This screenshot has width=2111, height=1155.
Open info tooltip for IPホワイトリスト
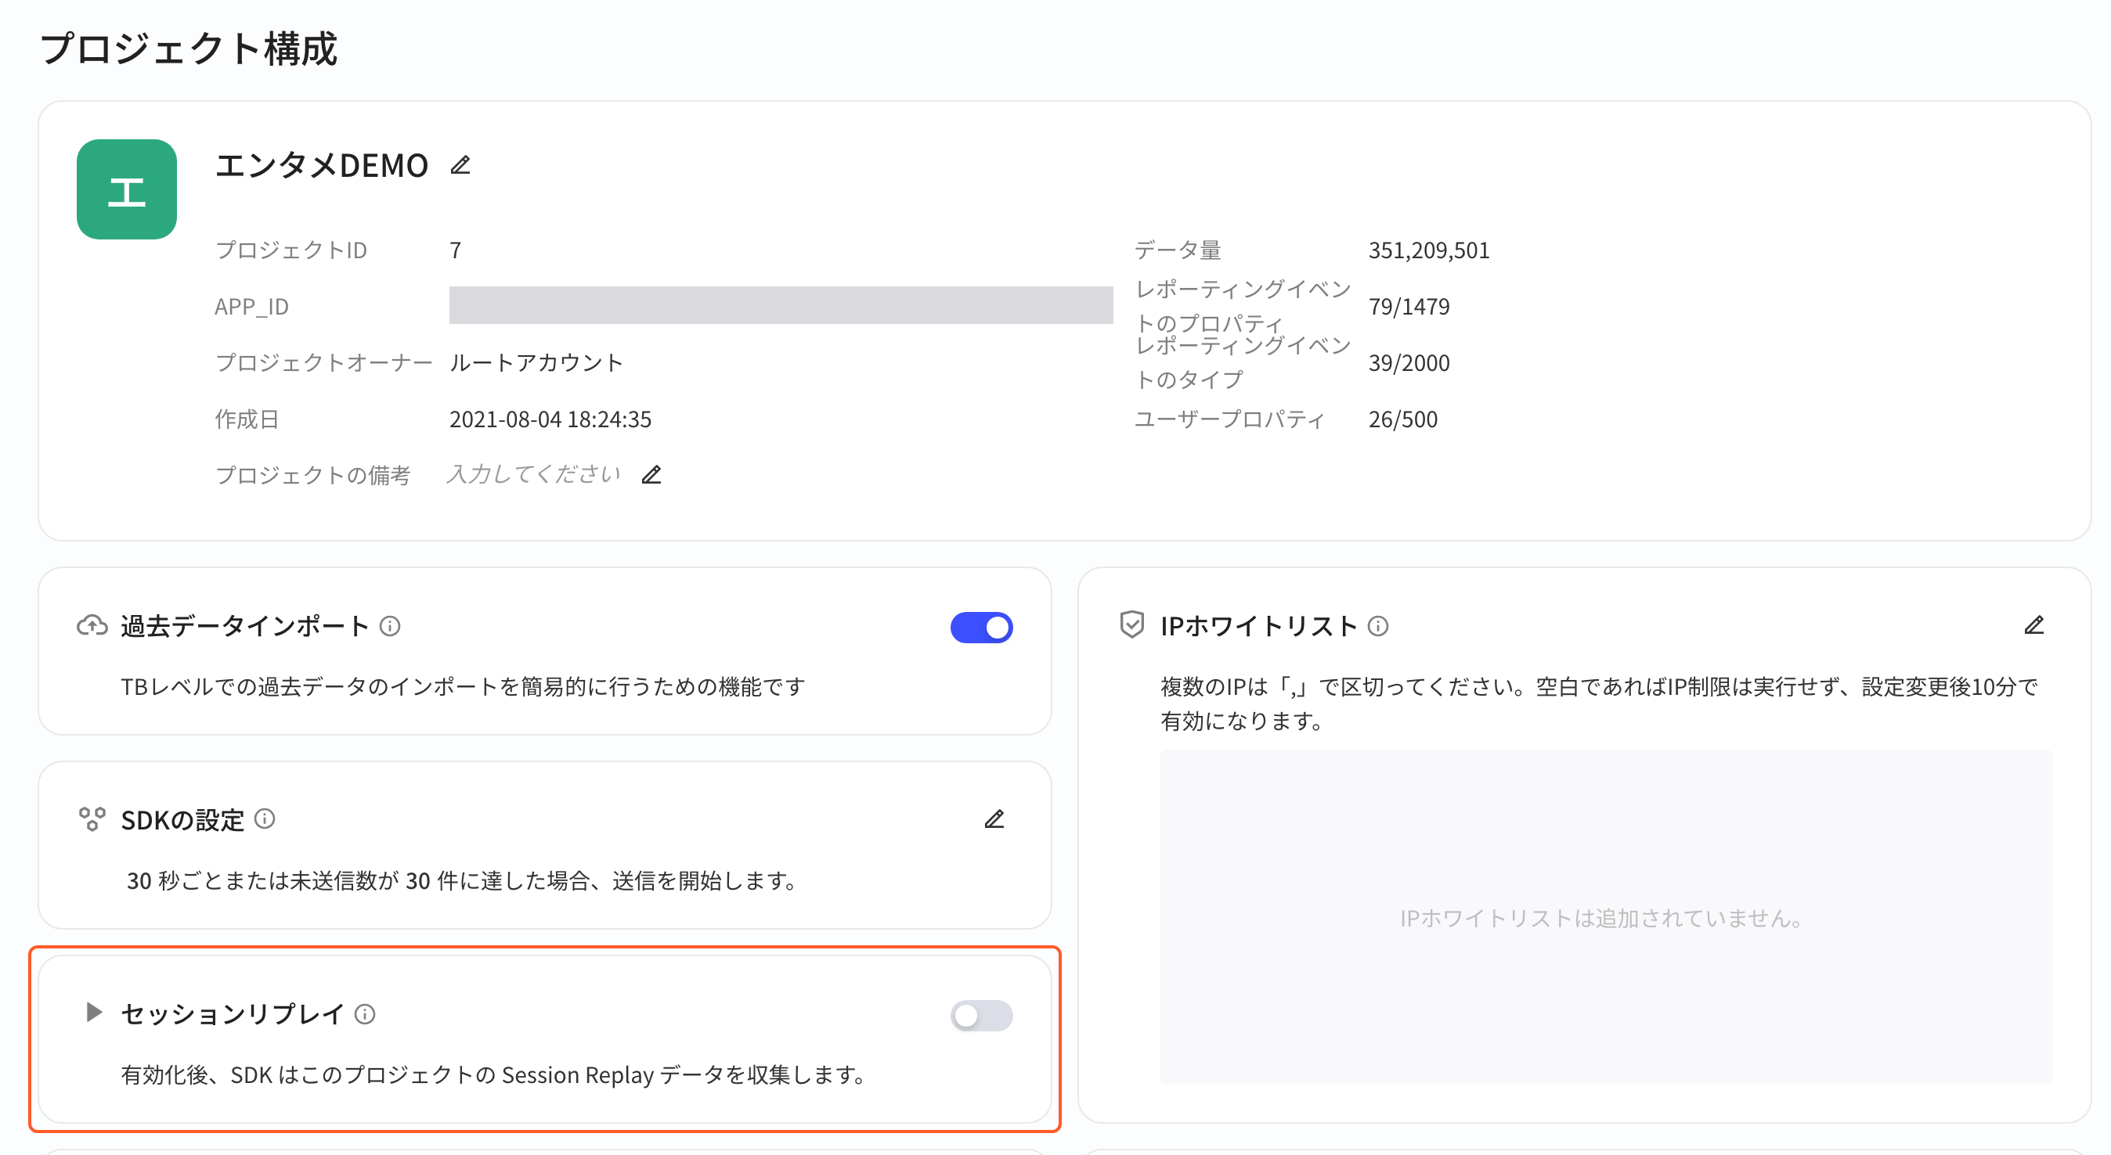pyautogui.click(x=1378, y=627)
